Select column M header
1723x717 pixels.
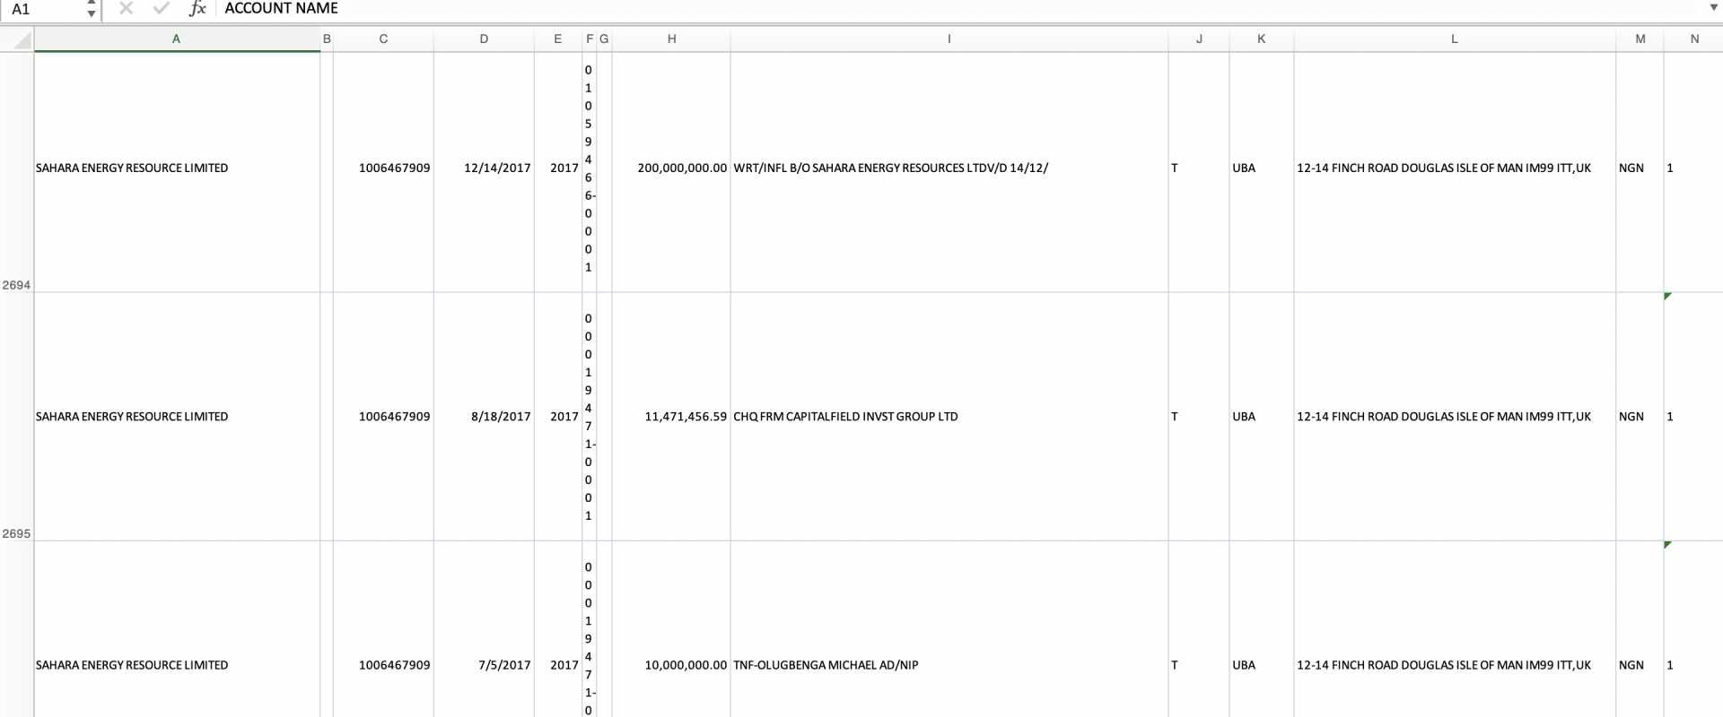(1640, 39)
